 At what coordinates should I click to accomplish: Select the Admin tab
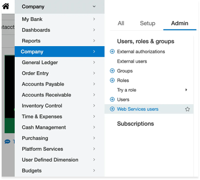pos(180,23)
